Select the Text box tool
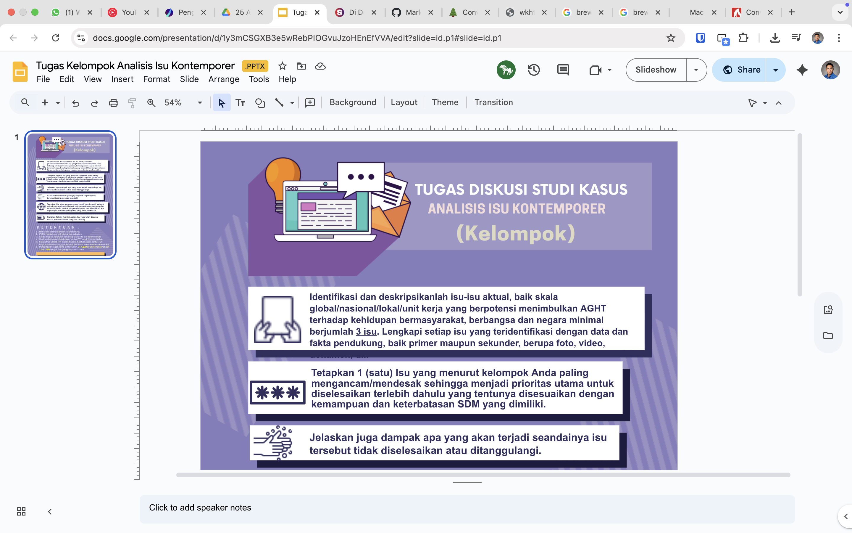This screenshot has height=533, width=852. click(241, 102)
